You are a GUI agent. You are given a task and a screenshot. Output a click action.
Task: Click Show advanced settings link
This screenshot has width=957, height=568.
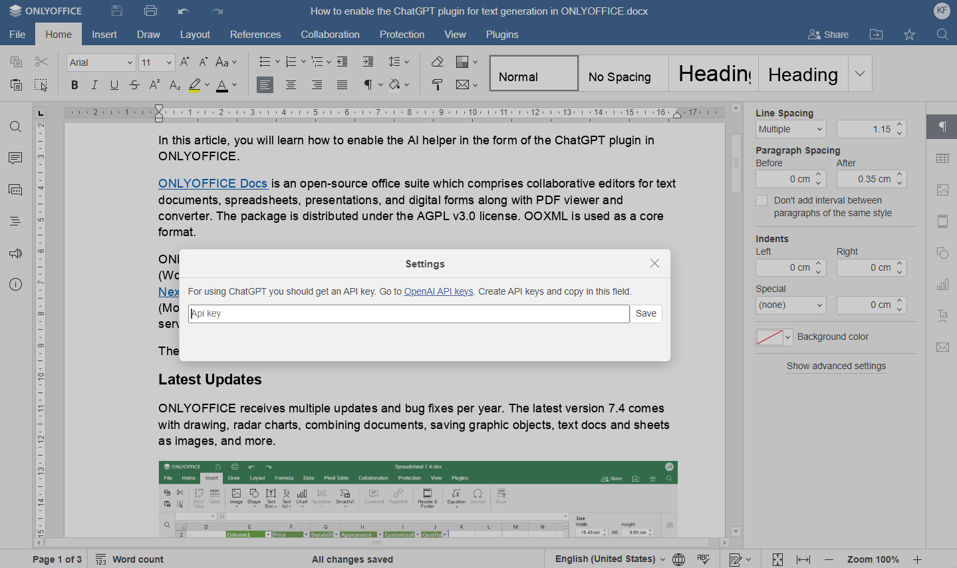[836, 366]
